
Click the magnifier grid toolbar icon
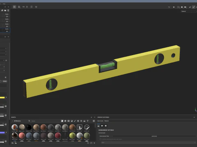click(x=19, y=7)
